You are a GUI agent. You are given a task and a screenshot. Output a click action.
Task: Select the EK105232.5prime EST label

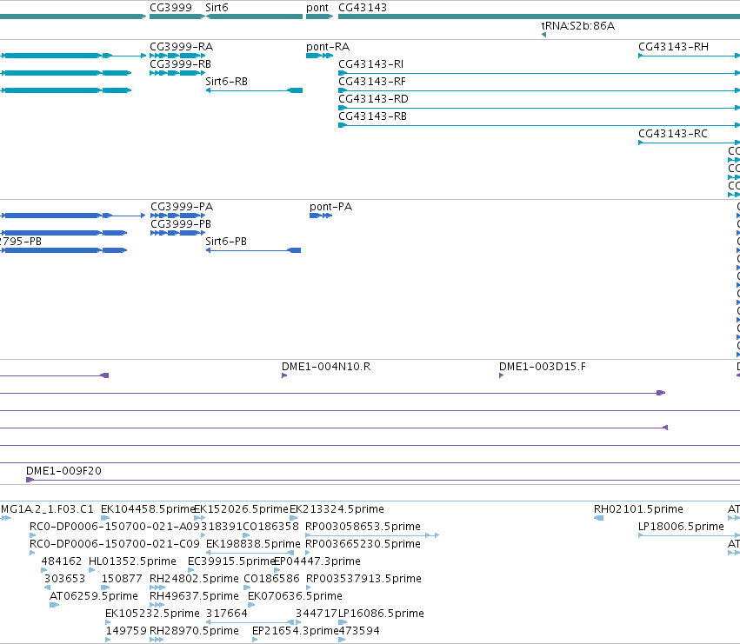point(152,614)
